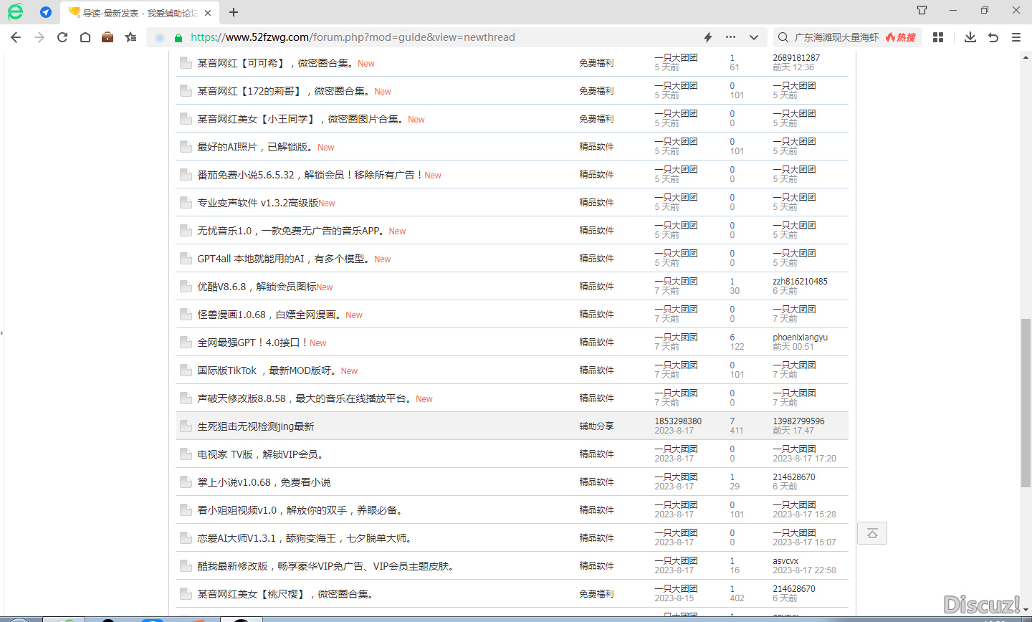Viewport: 1032px width, 622px height.
Task: Click the scroll-down arrow of the scrollbar
Action: point(1026,611)
